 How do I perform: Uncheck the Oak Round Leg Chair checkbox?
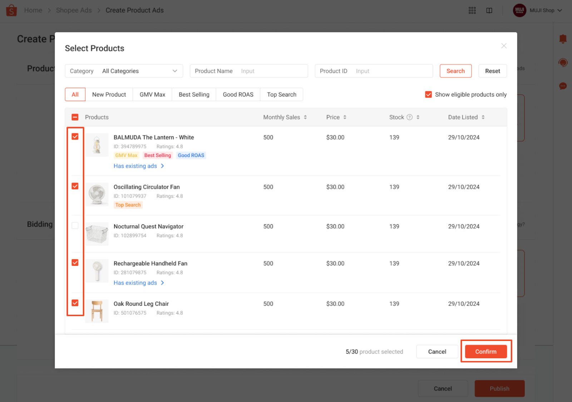pyautogui.click(x=75, y=303)
